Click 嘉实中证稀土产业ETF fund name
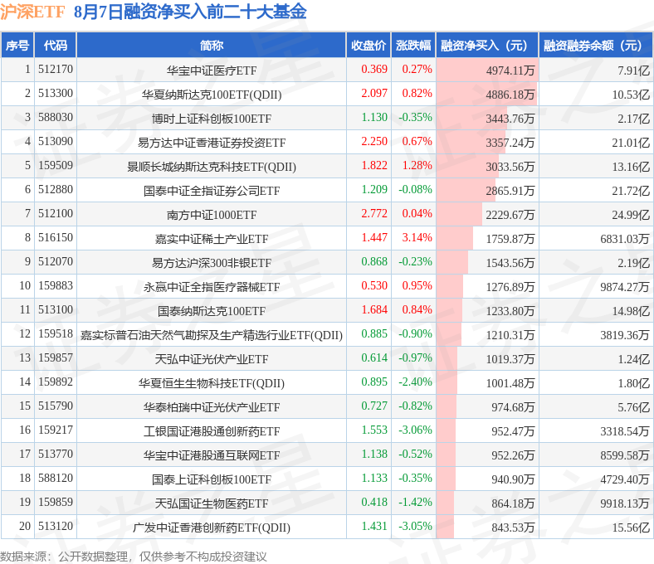 click(x=212, y=239)
